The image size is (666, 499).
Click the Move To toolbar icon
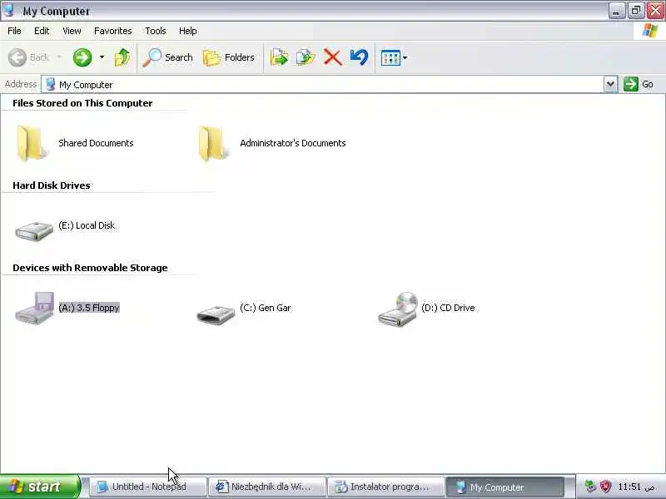[279, 57]
